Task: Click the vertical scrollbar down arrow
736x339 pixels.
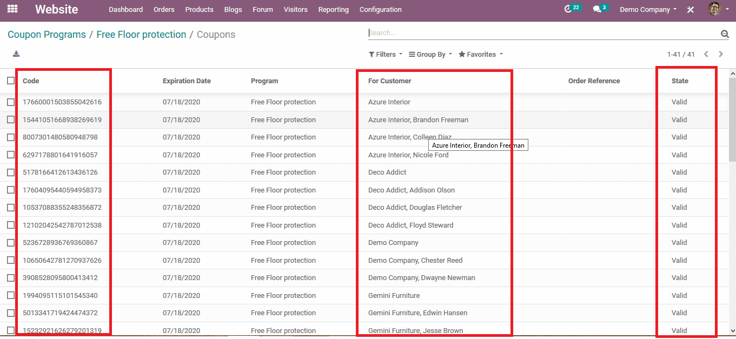Action: coord(732,330)
